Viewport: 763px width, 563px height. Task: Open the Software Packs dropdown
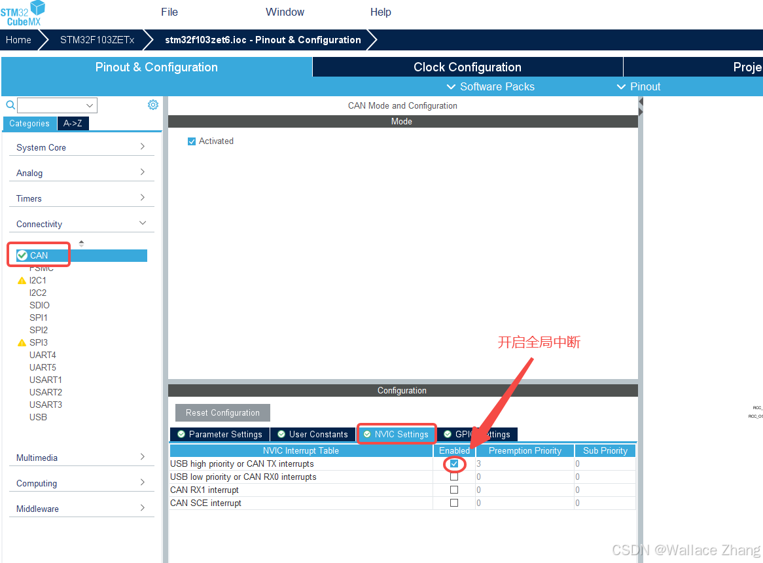point(491,86)
